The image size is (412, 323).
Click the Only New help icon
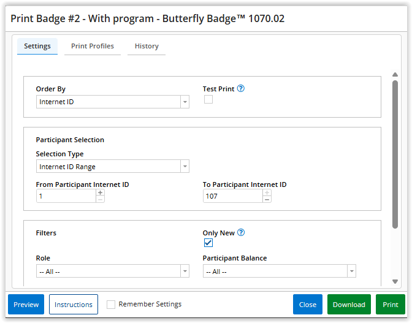241,233
